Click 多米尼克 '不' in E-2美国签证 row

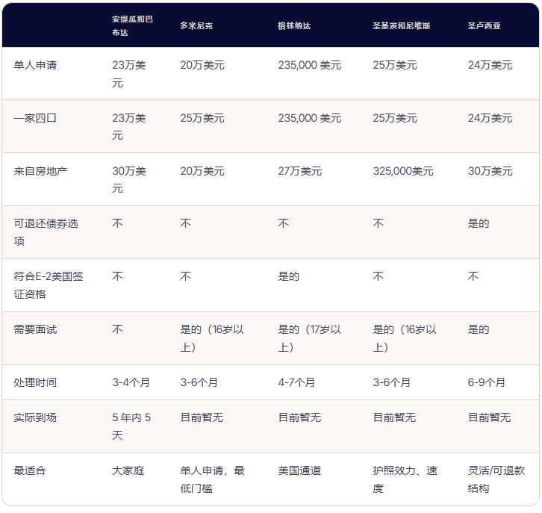(x=186, y=276)
